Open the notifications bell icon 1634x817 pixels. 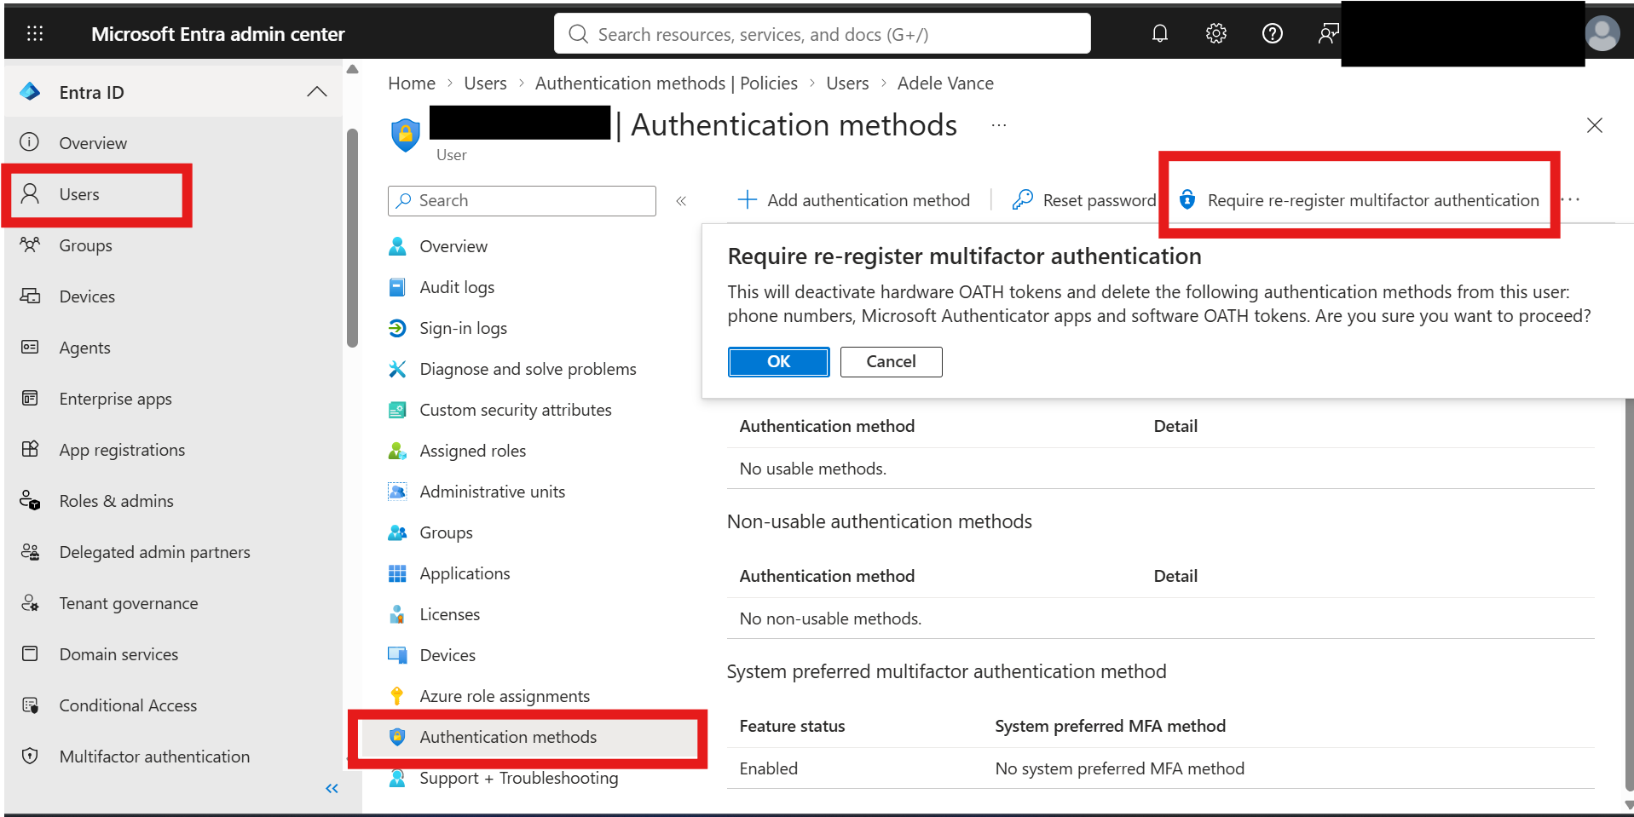tap(1159, 33)
